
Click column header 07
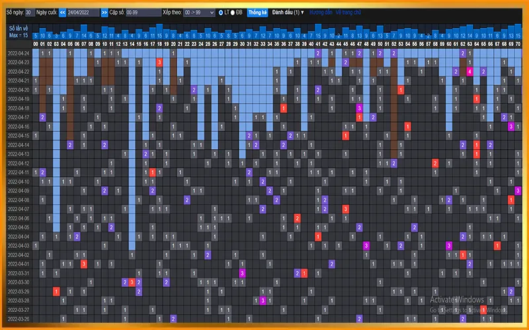point(84,44)
